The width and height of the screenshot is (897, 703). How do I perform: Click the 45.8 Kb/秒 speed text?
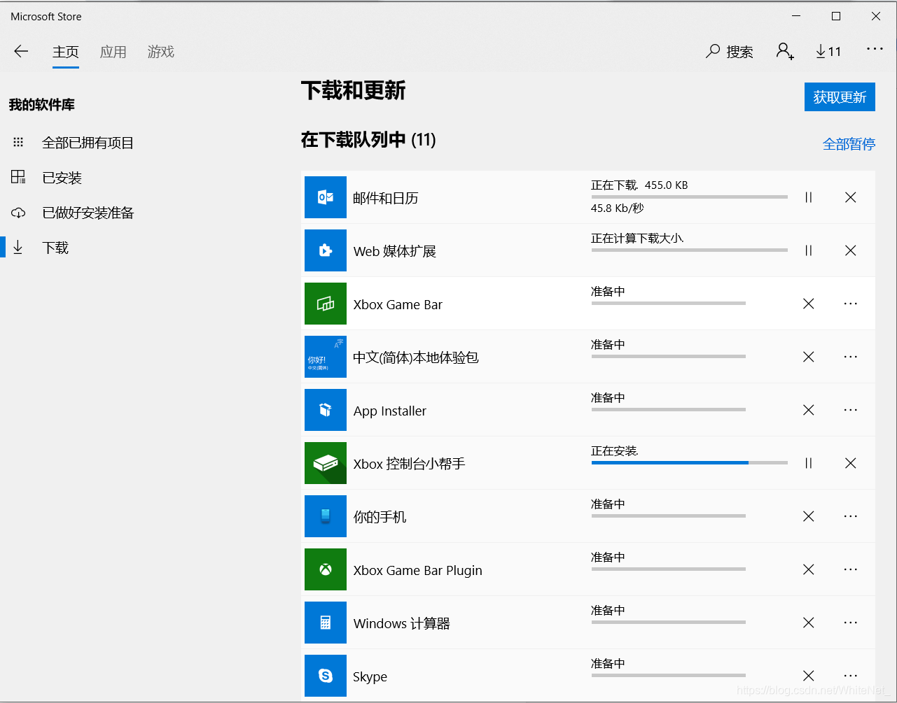click(617, 208)
